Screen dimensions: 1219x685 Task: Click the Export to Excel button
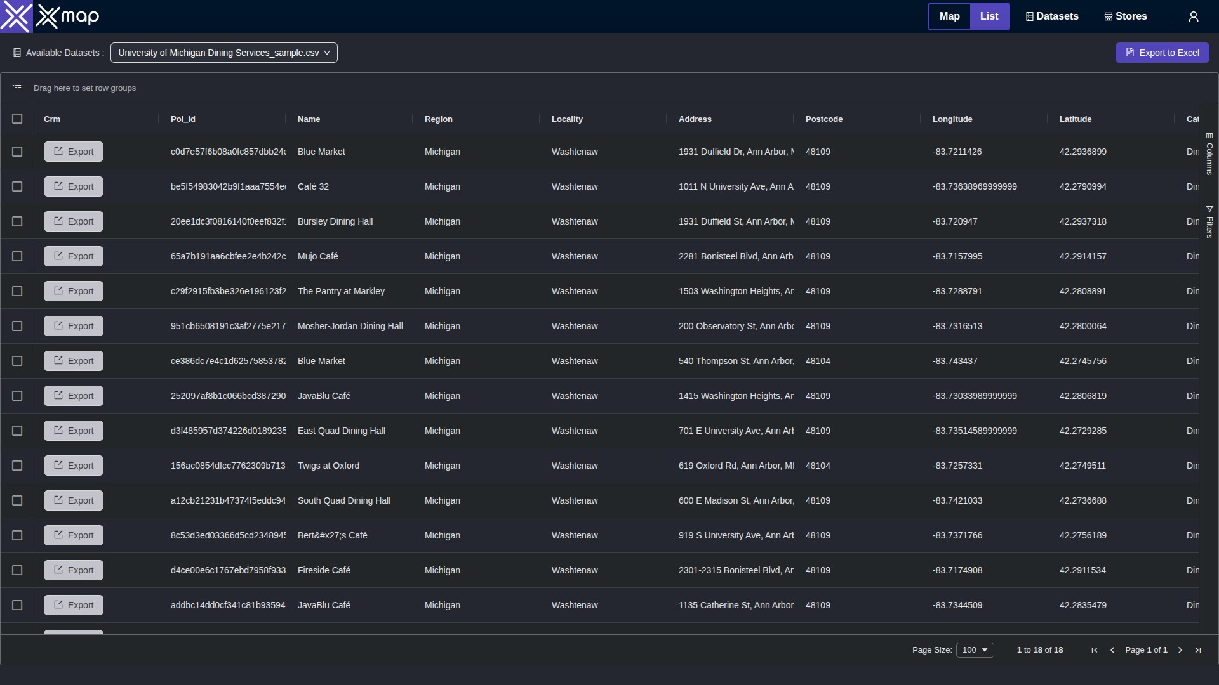1162,53
